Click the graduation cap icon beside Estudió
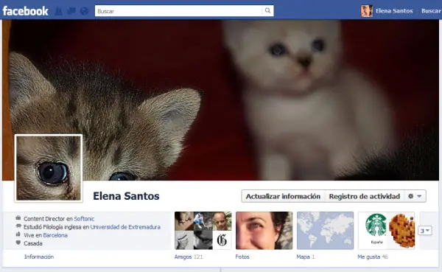 point(18,226)
